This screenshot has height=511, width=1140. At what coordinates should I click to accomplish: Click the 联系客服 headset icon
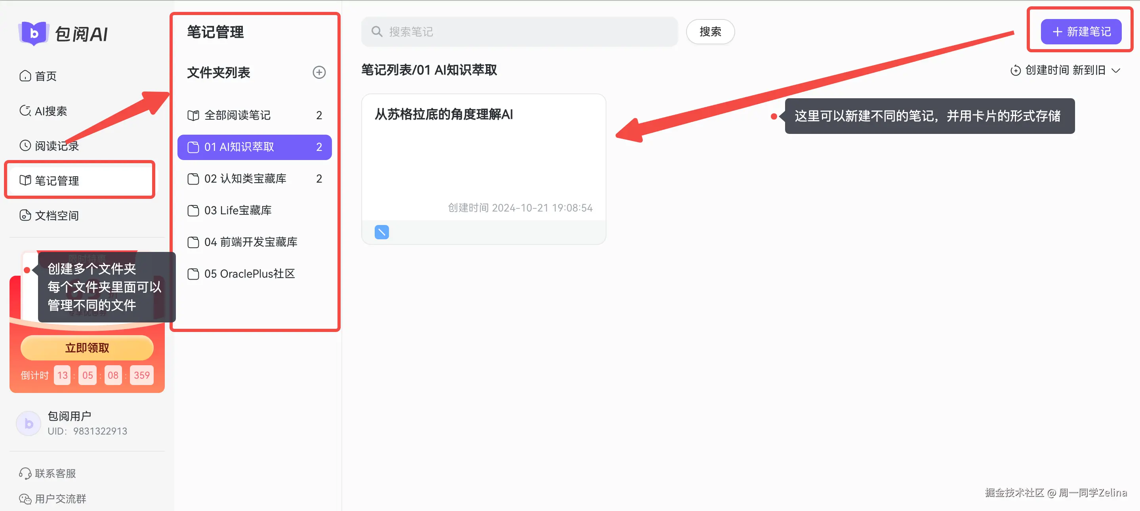click(26, 473)
